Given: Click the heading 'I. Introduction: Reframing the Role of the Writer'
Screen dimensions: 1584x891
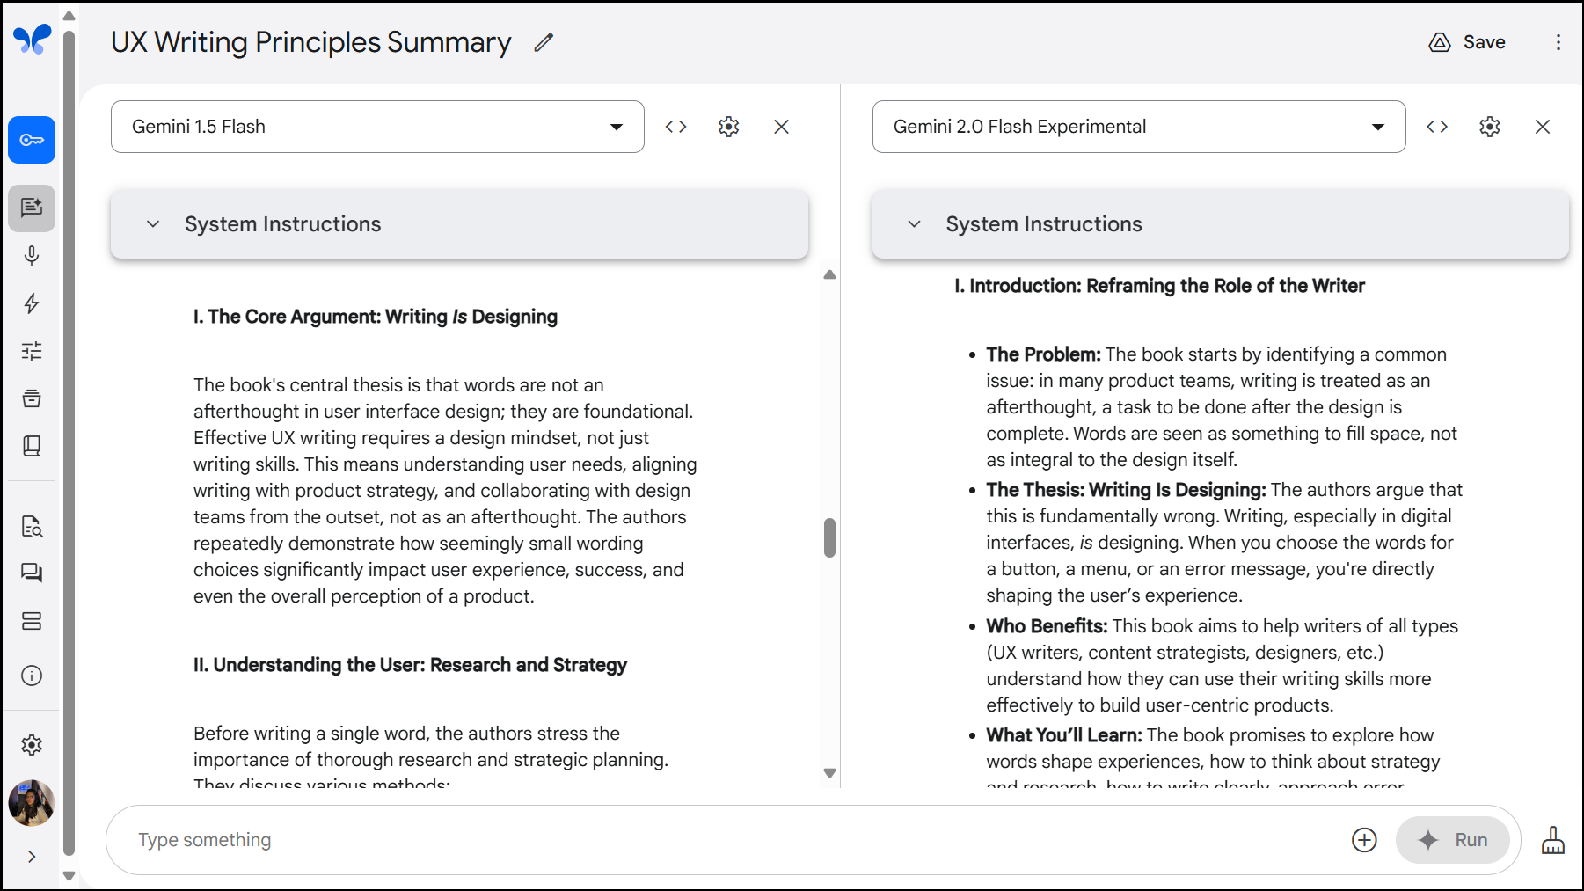Looking at the screenshot, I should (1159, 286).
